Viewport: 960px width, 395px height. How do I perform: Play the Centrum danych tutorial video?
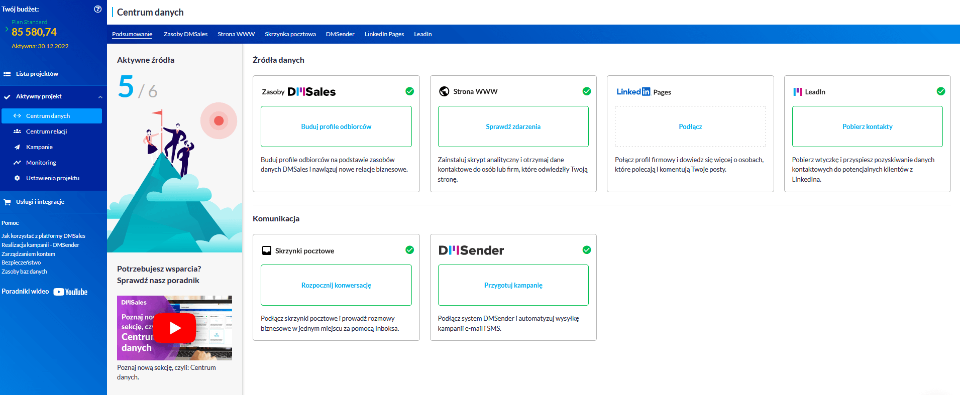coord(174,328)
